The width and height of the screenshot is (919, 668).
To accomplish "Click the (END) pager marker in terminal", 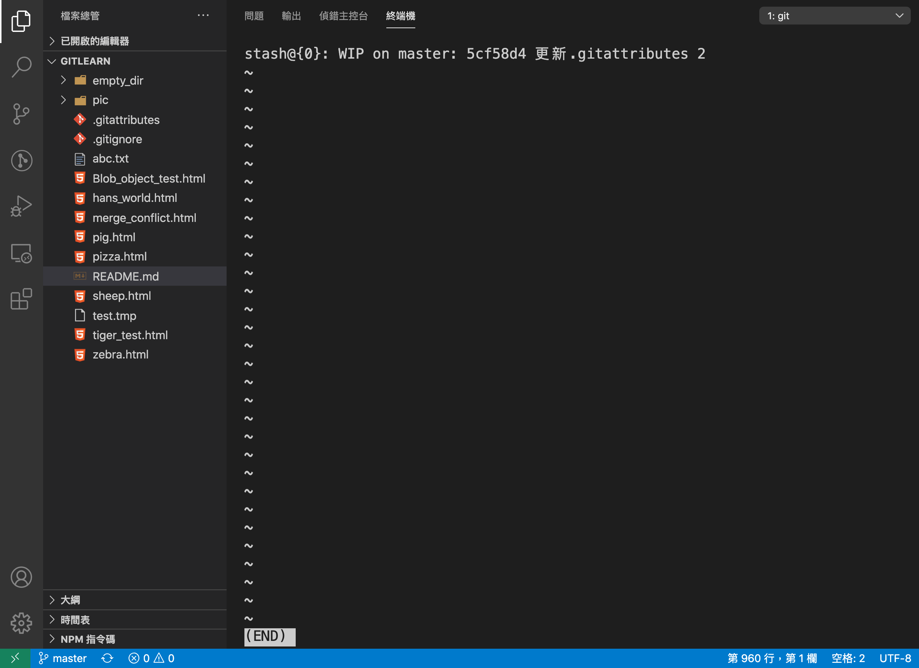I will click(270, 636).
